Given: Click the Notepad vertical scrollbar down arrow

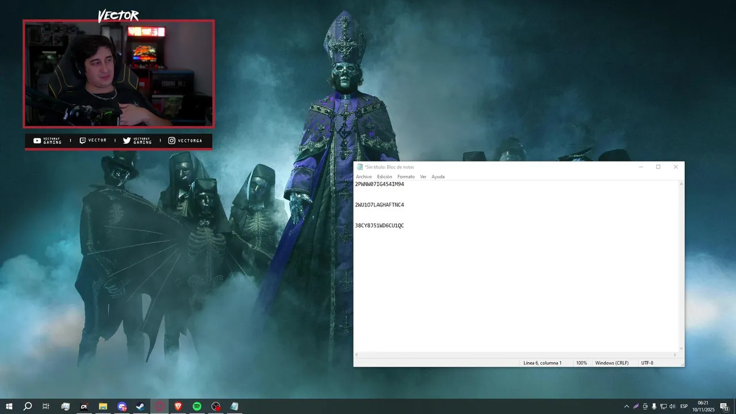Looking at the screenshot, I should pyautogui.click(x=681, y=348).
